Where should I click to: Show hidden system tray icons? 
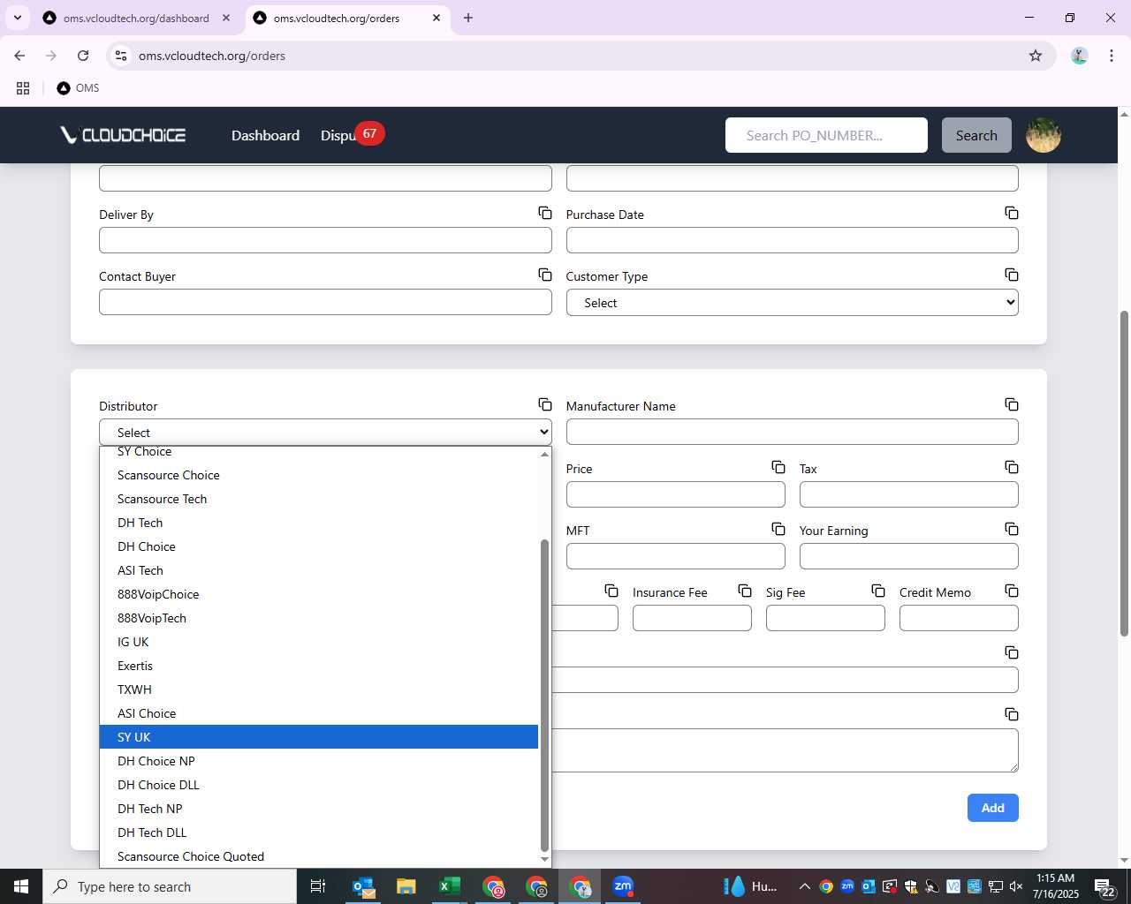[x=804, y=886]
